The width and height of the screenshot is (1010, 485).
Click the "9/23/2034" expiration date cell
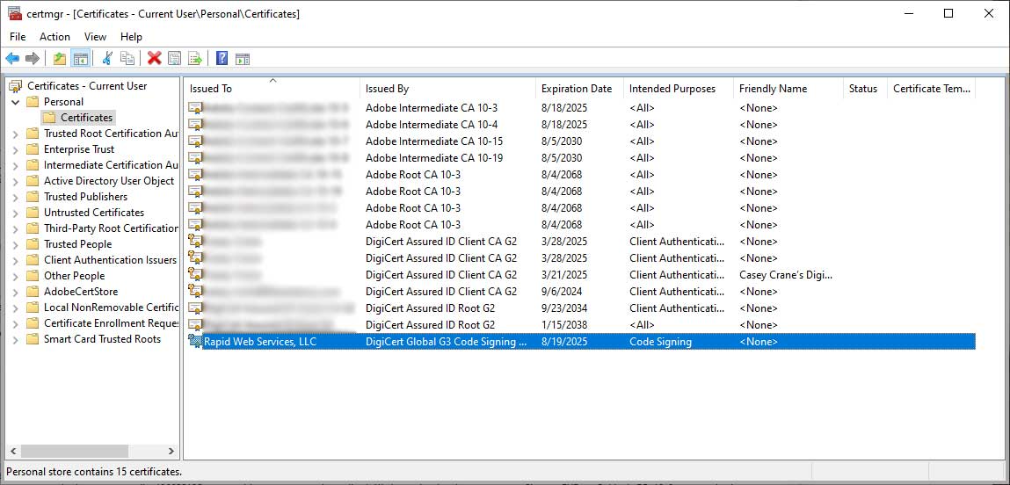pyautogui.click(x=564, y=308)
